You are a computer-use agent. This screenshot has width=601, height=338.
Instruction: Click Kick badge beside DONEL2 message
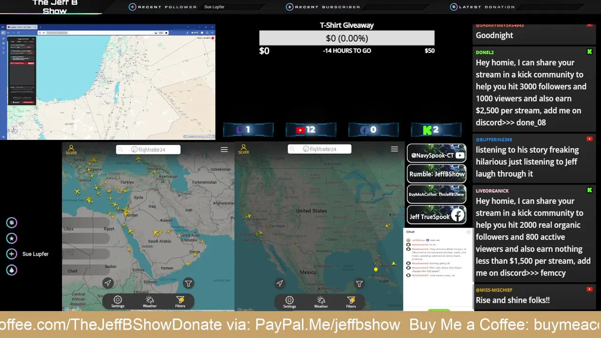point(590,52)
